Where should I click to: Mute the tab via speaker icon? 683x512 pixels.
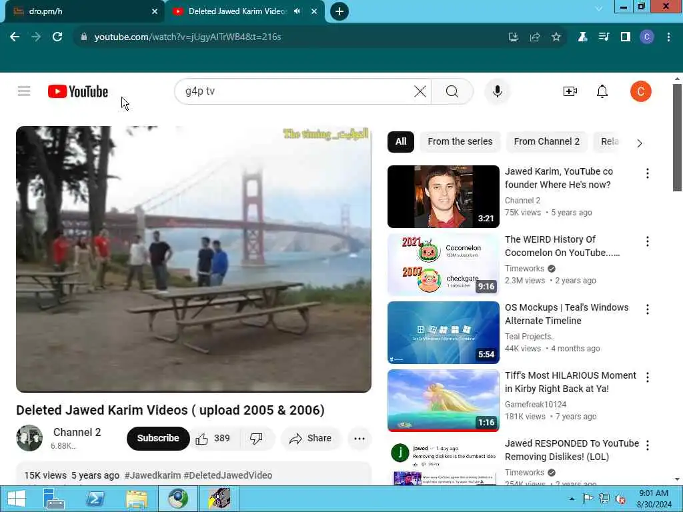tap(297, 11)
